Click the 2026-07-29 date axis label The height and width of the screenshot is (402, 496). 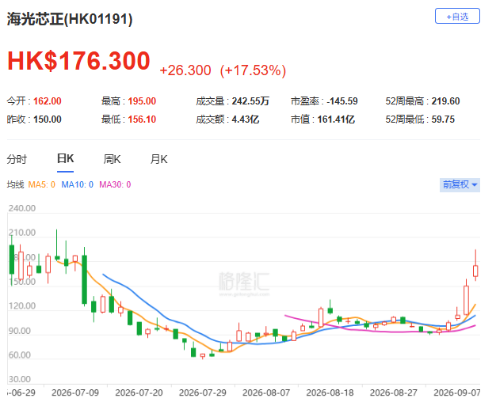[203, 393]
